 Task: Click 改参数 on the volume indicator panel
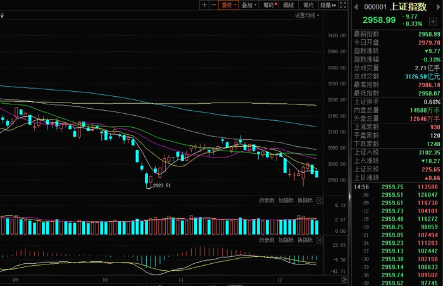(266, 201)
